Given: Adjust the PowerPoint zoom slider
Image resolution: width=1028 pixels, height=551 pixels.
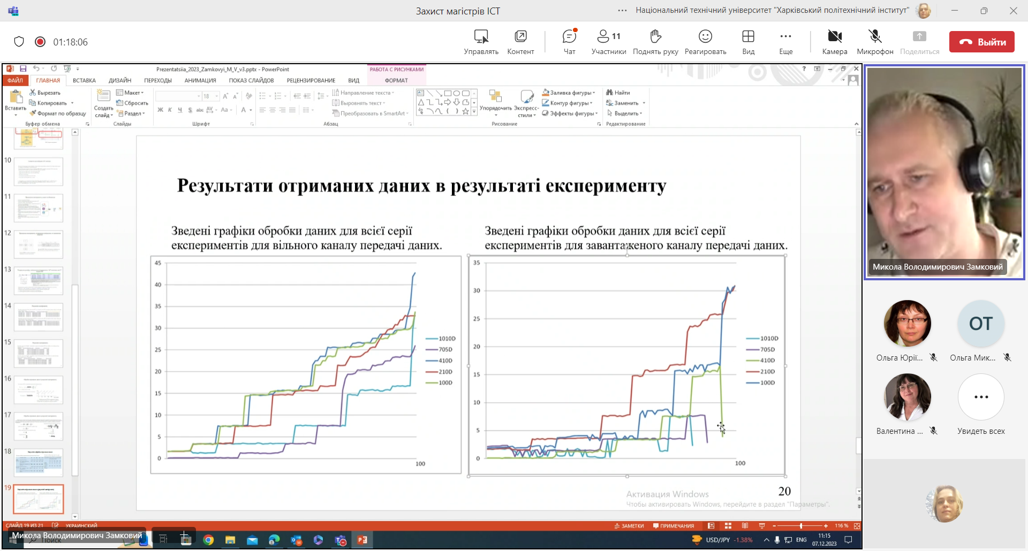Looking at the screenshot, I should tap(800, 526).
